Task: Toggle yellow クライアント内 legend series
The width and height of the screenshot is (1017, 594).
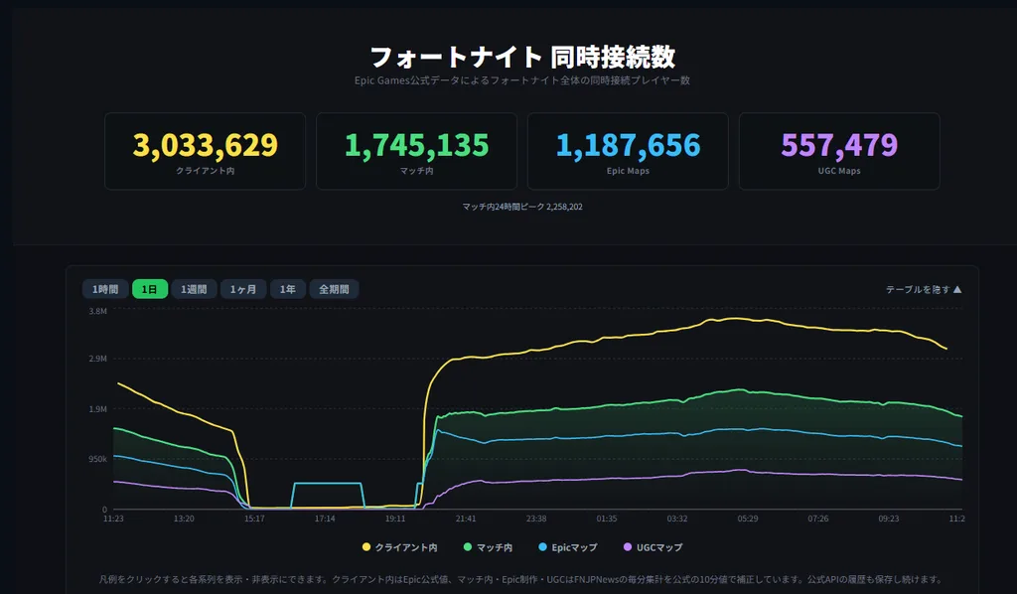Action: pos(399,547)
